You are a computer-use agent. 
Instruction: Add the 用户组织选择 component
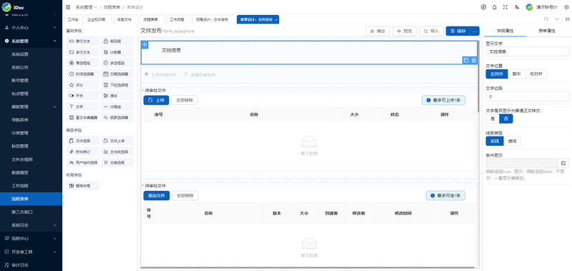[x=82, y=162]
